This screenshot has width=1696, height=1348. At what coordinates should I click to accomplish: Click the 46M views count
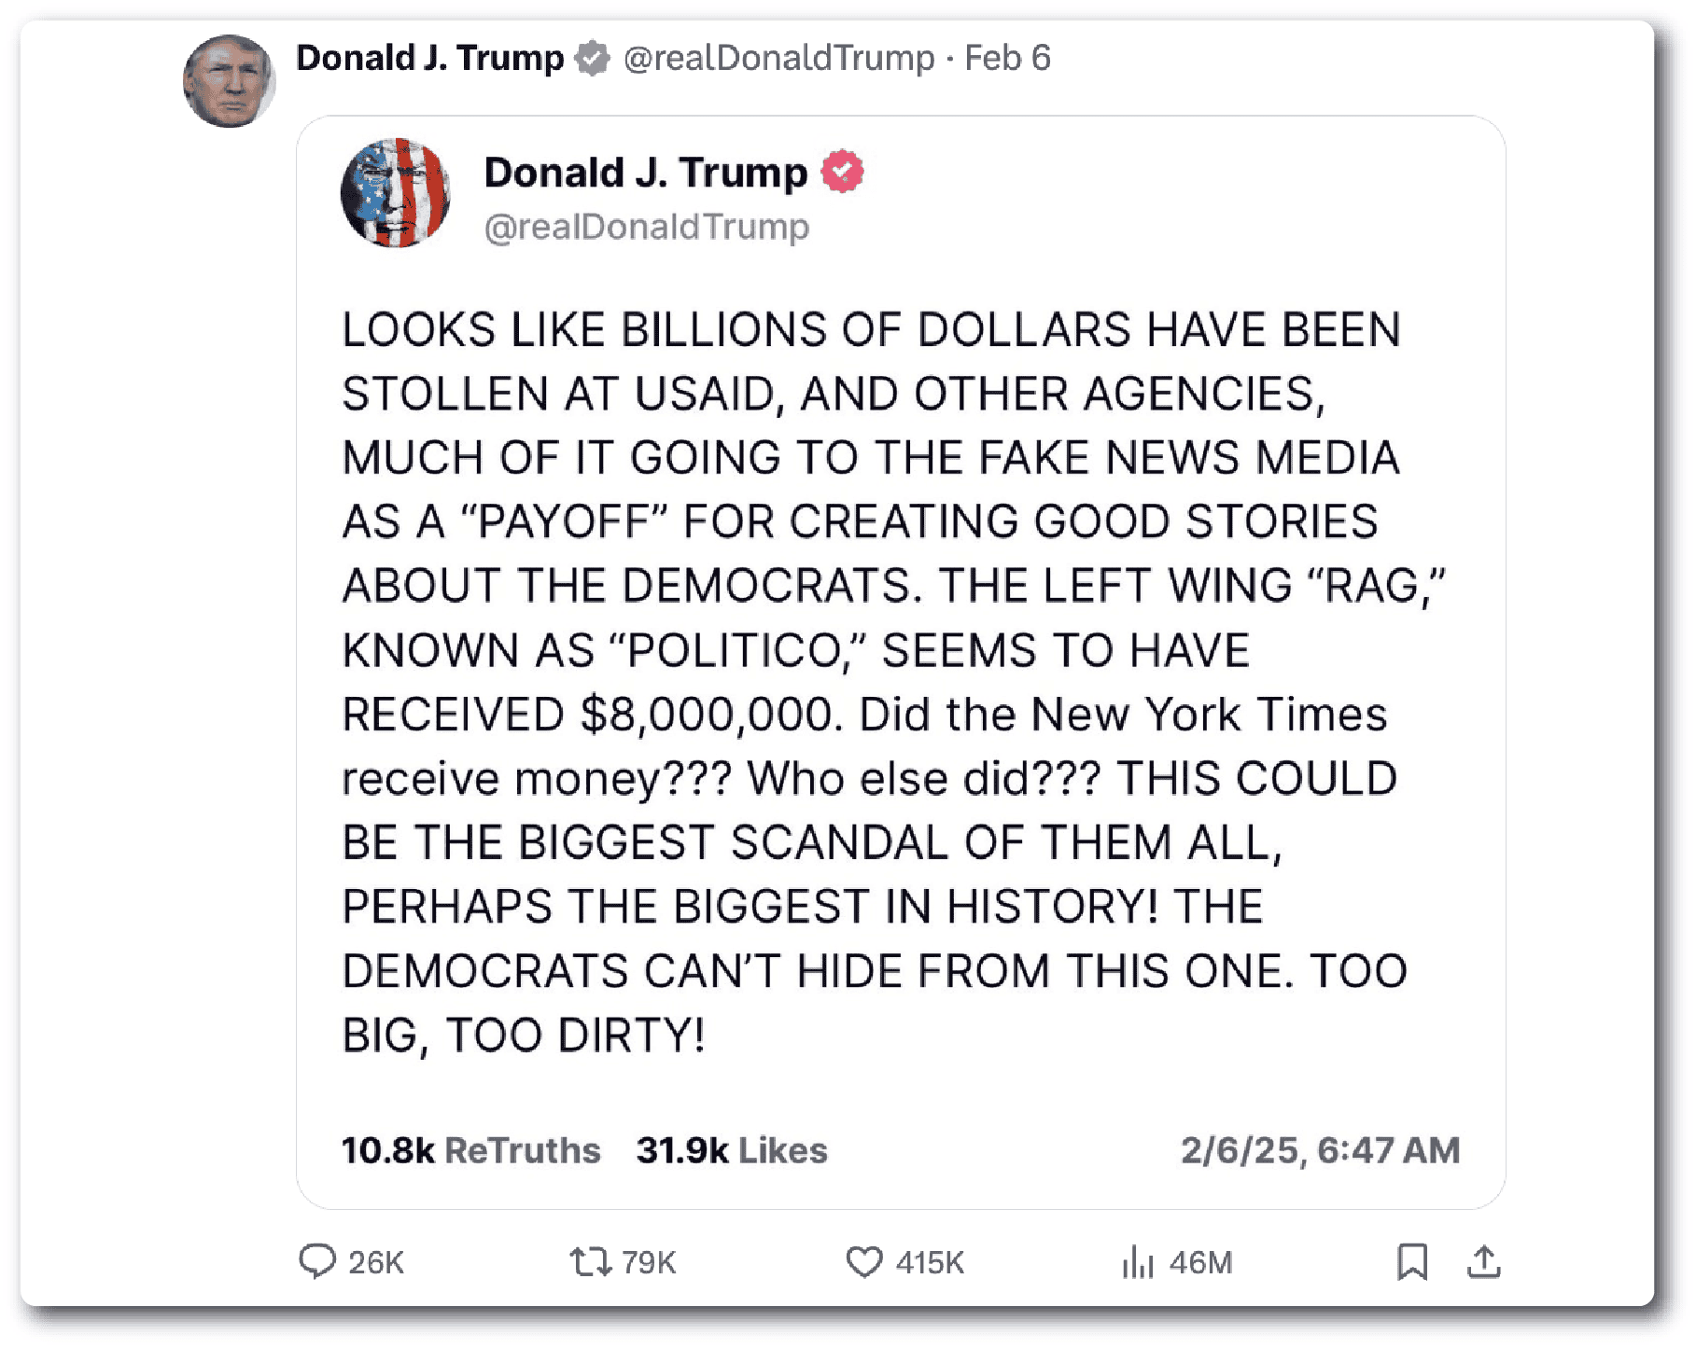(x=1200, y=1262)
